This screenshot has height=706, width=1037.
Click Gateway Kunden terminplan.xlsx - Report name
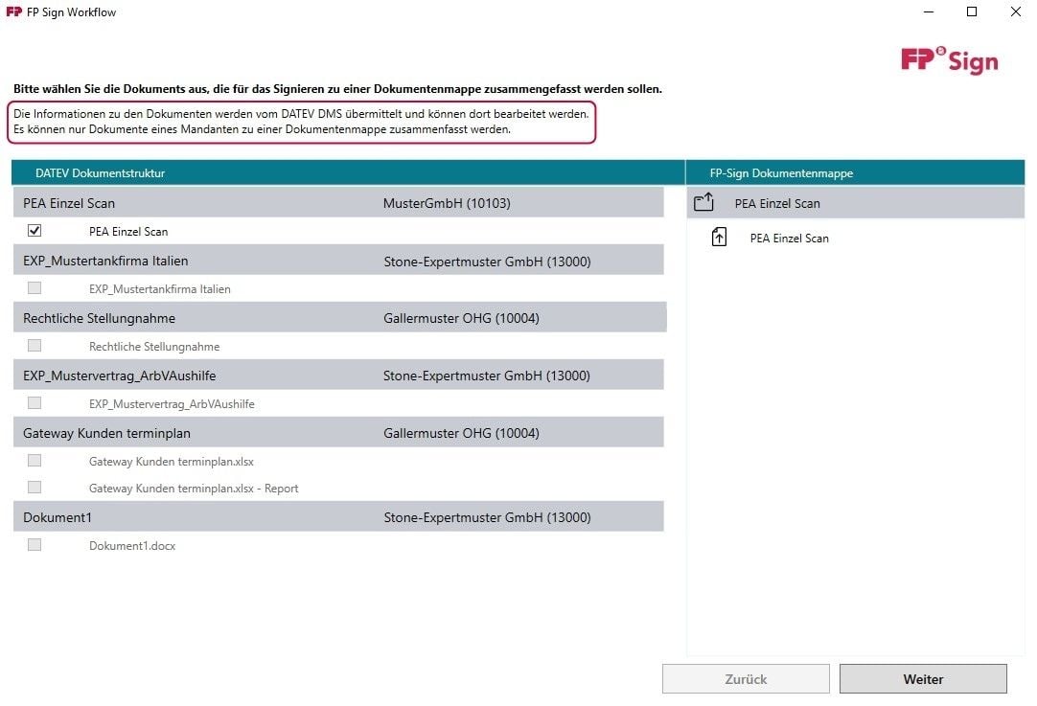194,488
